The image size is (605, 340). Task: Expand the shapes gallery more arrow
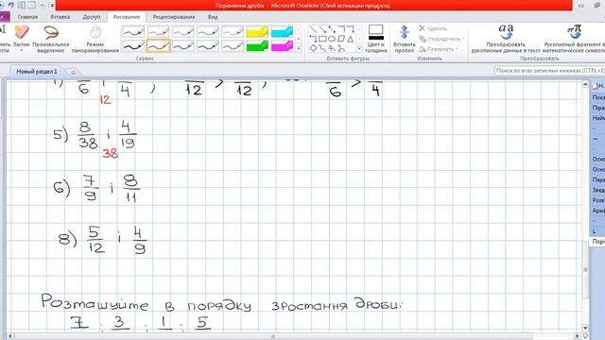(359, 48)
